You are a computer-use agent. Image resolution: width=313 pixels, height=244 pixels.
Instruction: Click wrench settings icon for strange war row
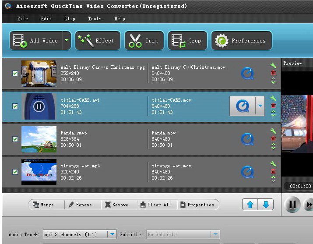pyautogui.click(x=273, y=164)
